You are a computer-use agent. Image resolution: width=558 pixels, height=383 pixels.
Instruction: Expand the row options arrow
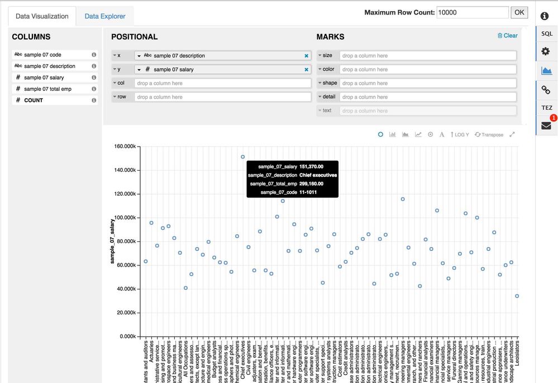point(115,96)
